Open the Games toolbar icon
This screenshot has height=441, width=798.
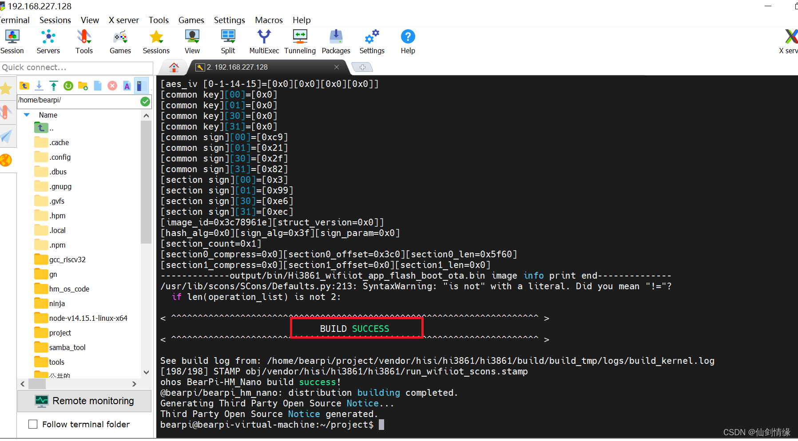click(x=120, y=42)
